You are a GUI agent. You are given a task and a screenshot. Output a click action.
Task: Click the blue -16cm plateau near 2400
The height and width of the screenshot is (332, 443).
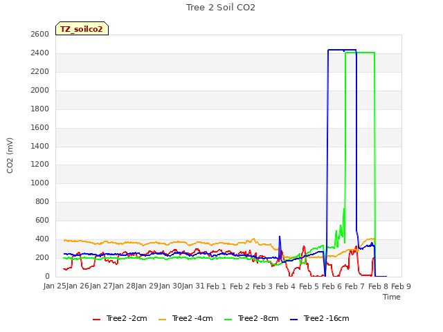coord(342,50)
